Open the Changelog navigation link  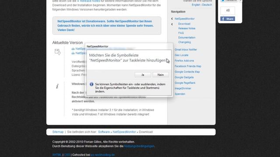pyautogui.click(x=185, y=42)
